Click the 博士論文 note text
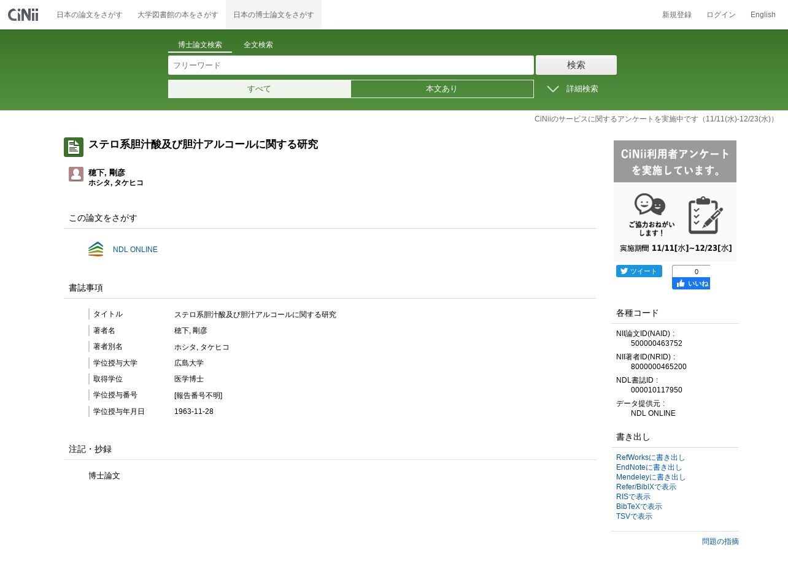This screenshot has width=788, height=566. (104, 476)
